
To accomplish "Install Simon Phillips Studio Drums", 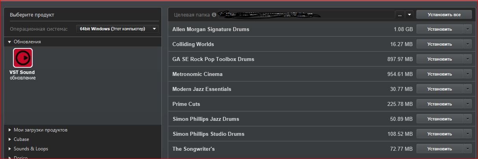I will 440,134.
